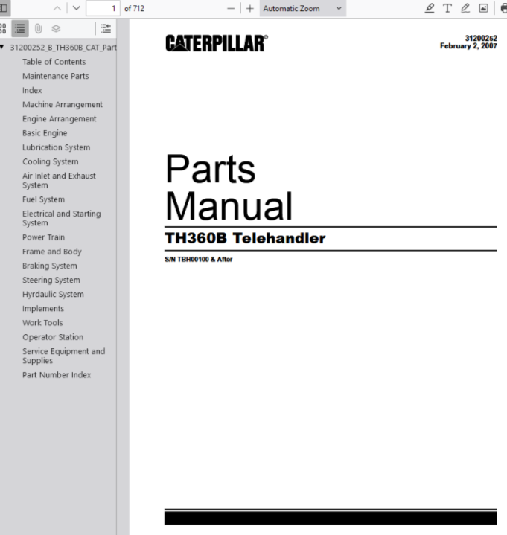The width and height of the screenshot is (507, 535).
Task: Select the Draw pencil tool
Action: (465, 8)
